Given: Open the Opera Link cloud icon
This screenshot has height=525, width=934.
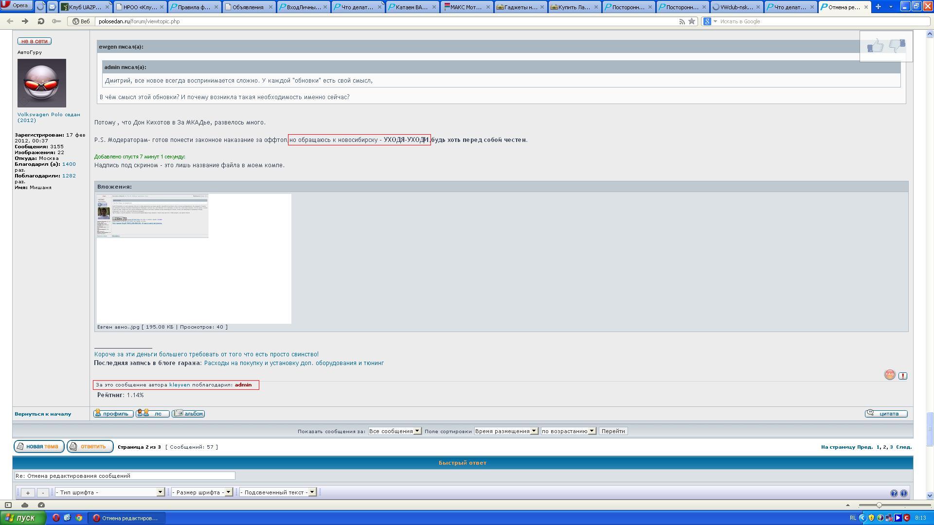Looking at the screenshot, I should [25, 505].
